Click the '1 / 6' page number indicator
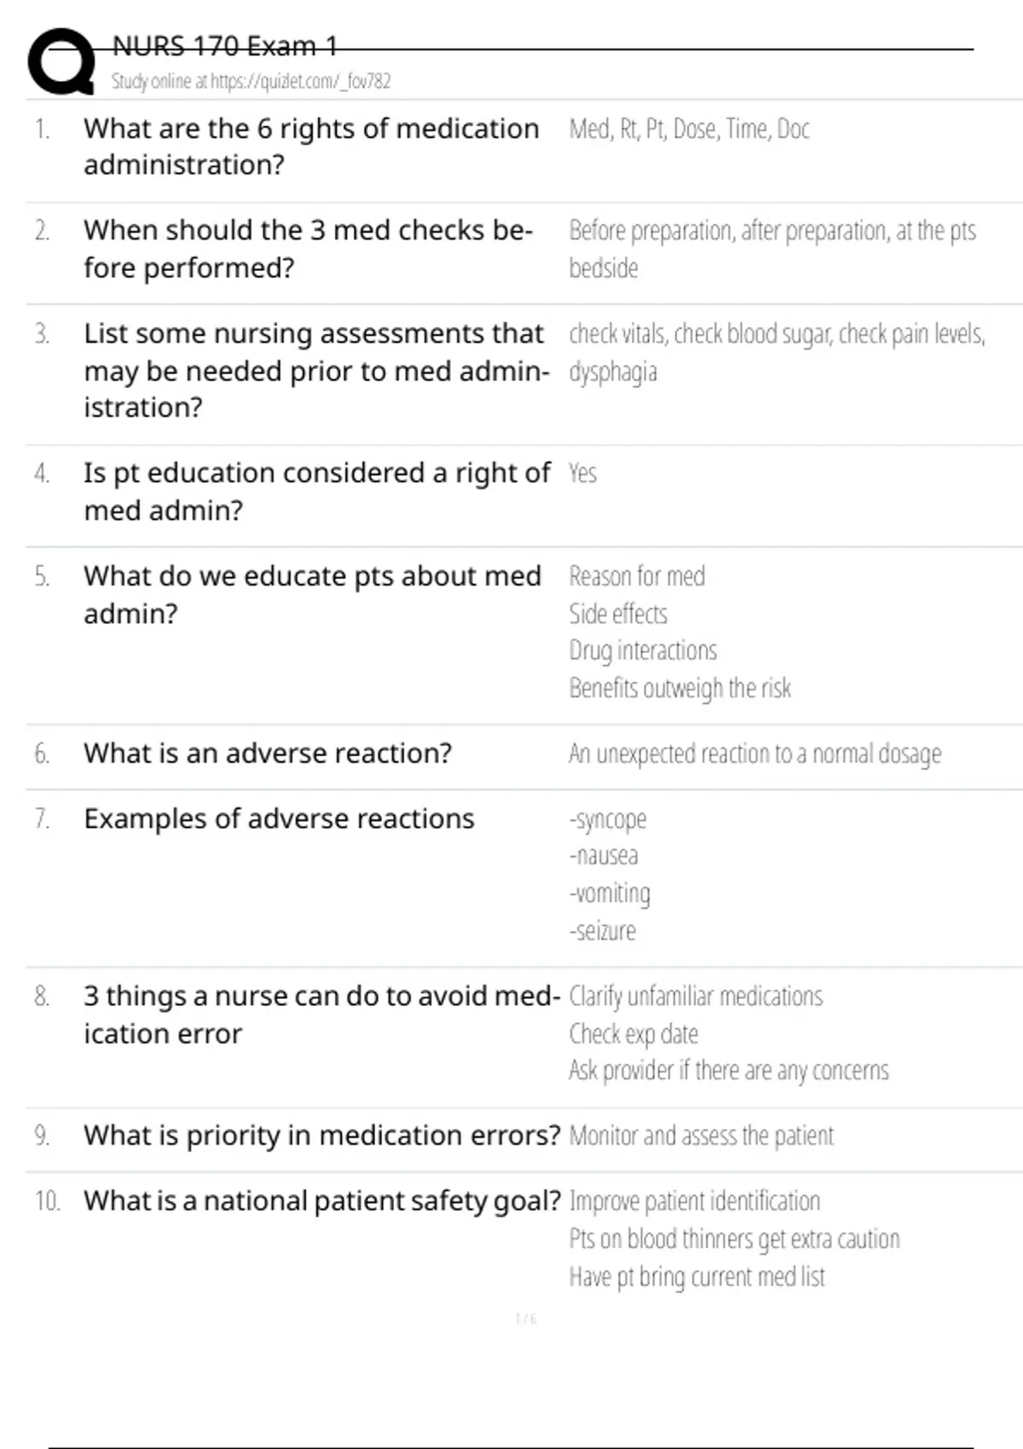The height and width of the screenshot is (1449, 1023). pyautogui.click(x=525, y=1319)
